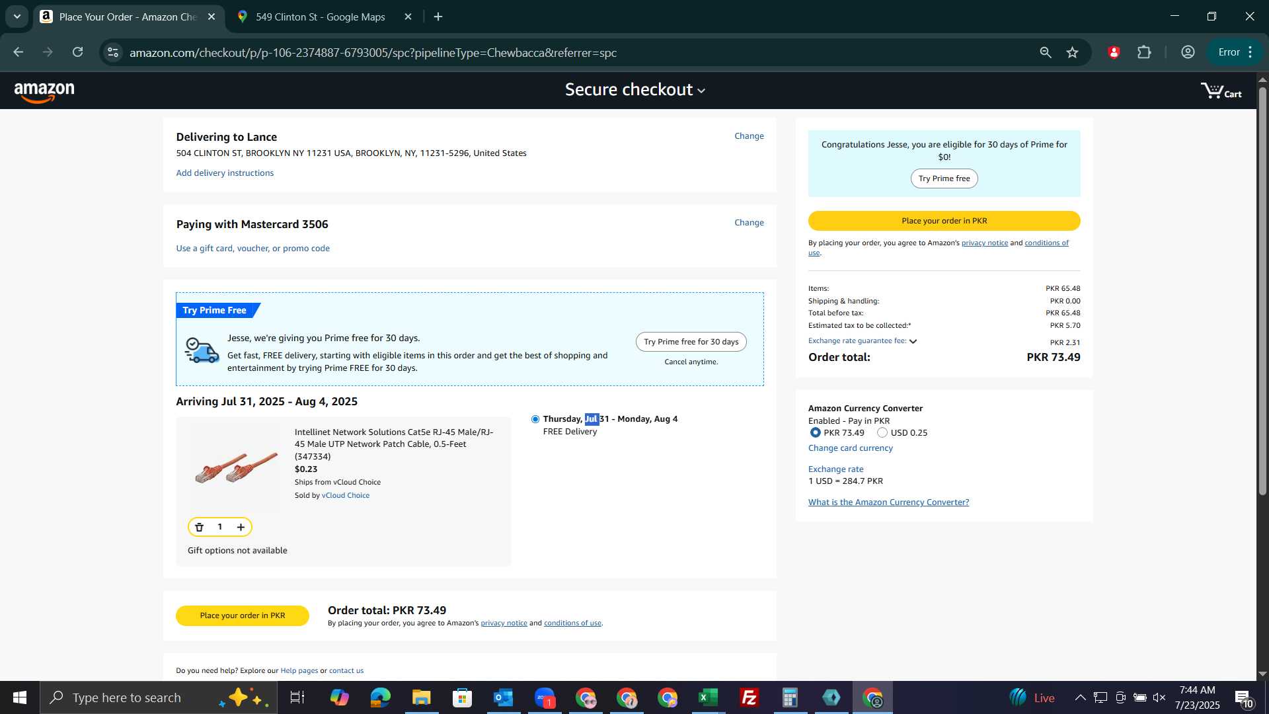The height and width of the screenshot is (714, 1269).
Task: Go back with browser back arrow
Action: click(18, 52)
